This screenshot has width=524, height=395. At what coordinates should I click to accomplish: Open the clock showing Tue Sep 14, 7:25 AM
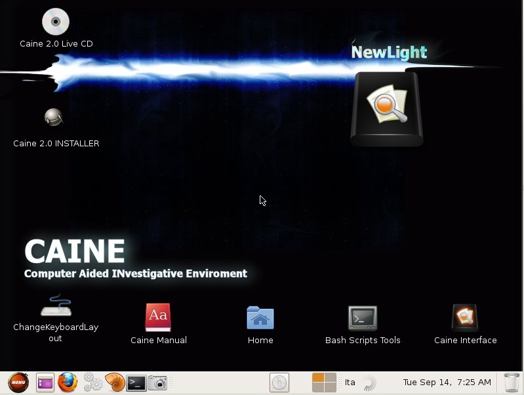point(447,383)
